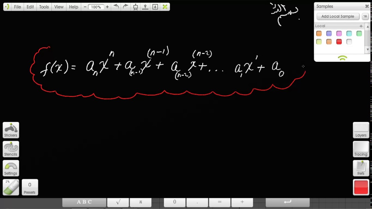Screen dimensions: 372x209
Task: Click the pi symbol key
Action: tap(140, 202)
